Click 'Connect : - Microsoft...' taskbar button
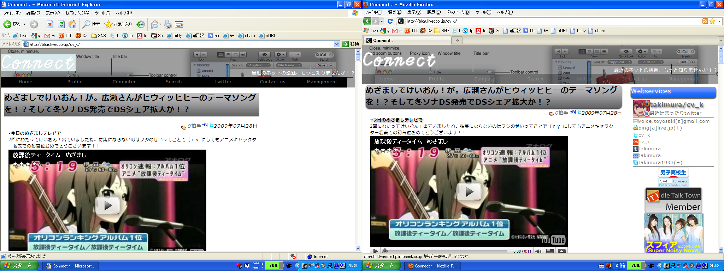This screenshot has width=724, height=271. coord(70,266)
